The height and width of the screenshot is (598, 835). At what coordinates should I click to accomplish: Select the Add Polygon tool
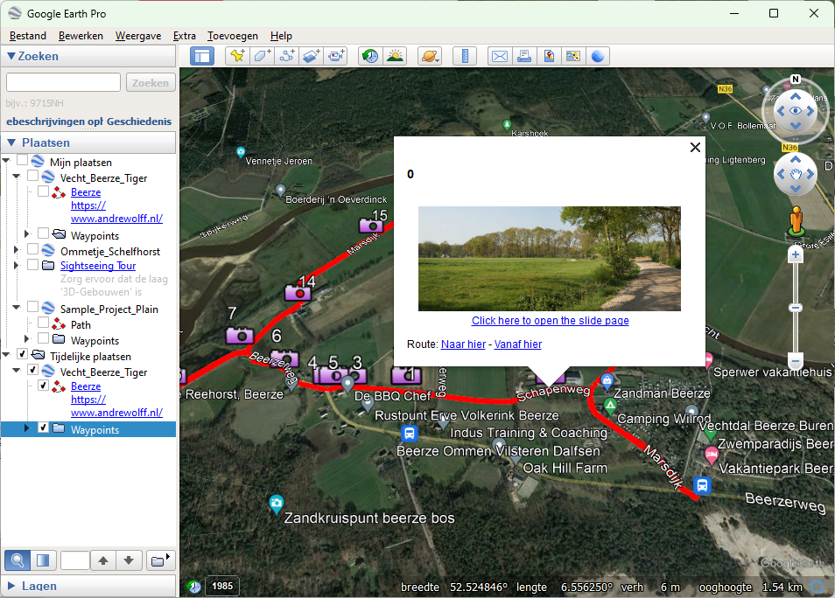(262, 56)
